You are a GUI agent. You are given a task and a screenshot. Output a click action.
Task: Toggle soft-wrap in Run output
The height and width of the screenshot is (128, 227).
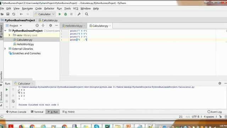(13, 101)
